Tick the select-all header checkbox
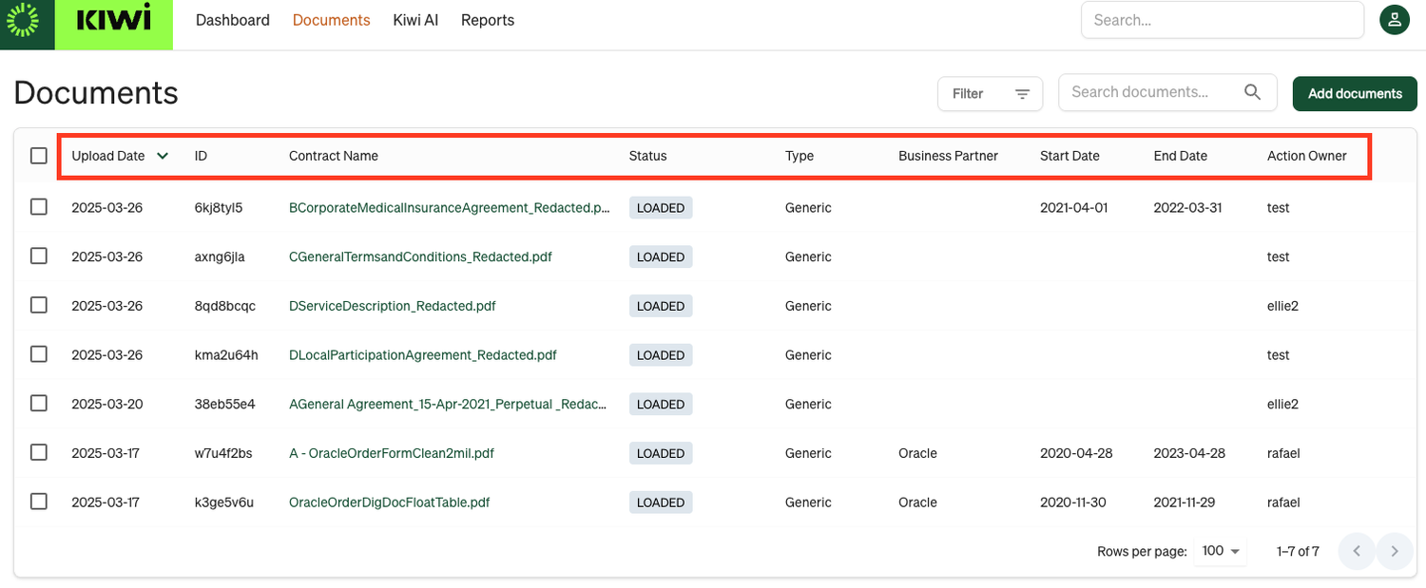 point(39,156)
